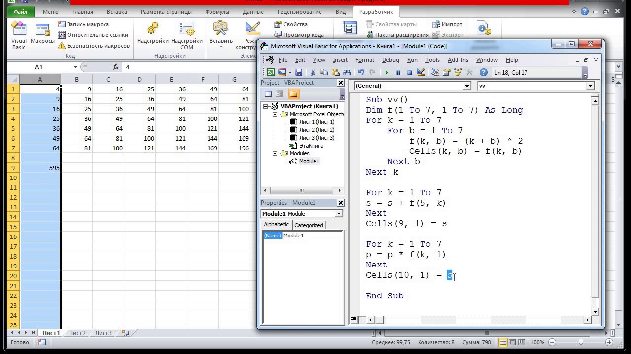Click the Надстройки COM button
631x354 pixels.
click(187, 36)
